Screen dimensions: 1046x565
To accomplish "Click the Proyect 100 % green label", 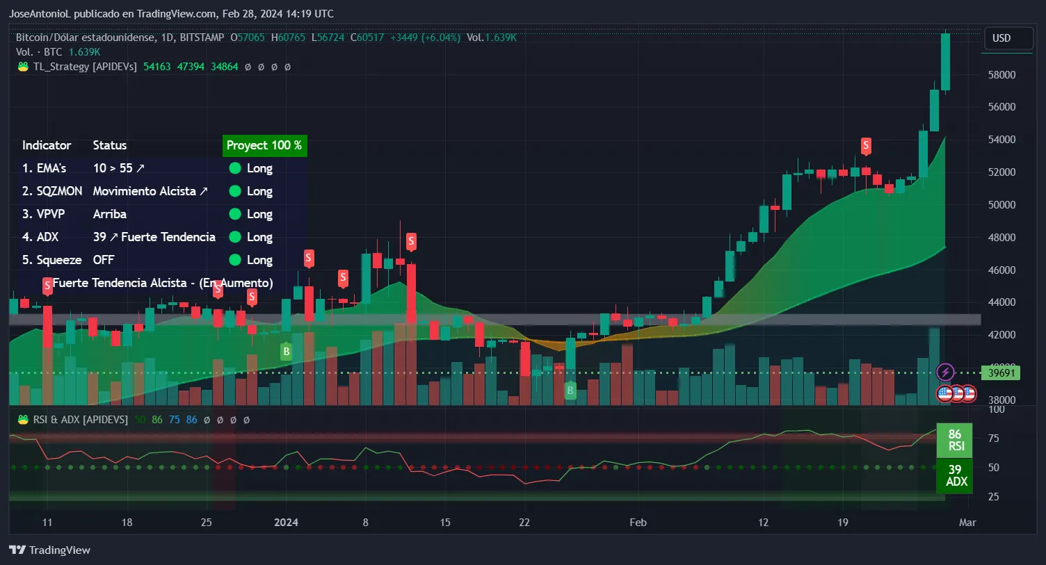I will point(264,145).
